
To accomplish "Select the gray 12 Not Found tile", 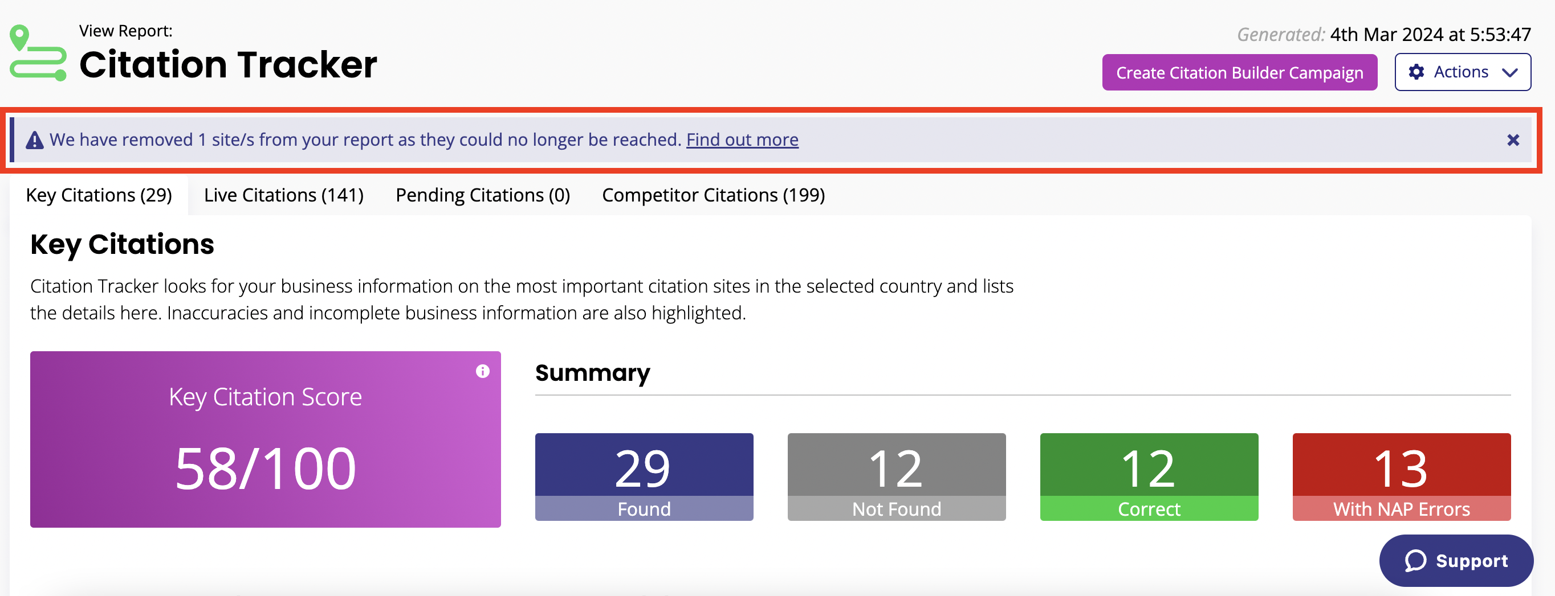I will click(x=896, y=476).
